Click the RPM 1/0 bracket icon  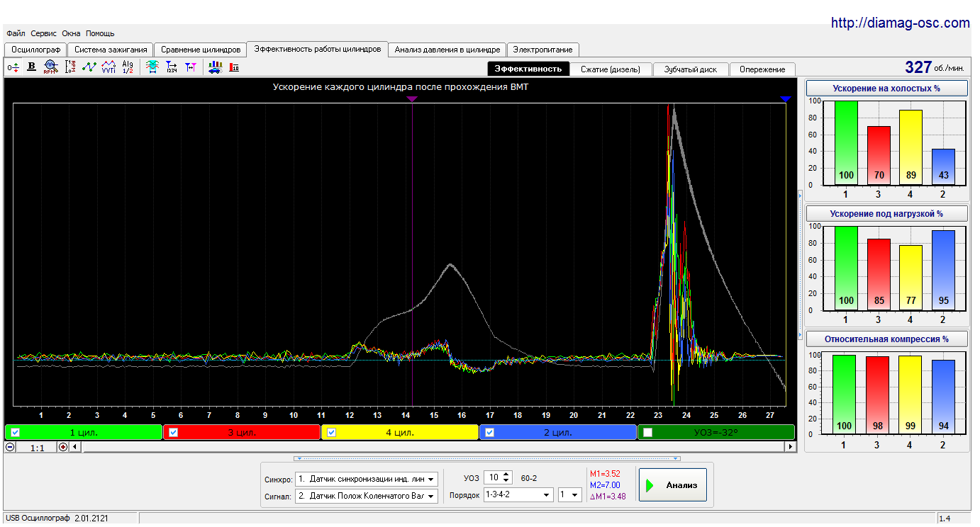69,67
